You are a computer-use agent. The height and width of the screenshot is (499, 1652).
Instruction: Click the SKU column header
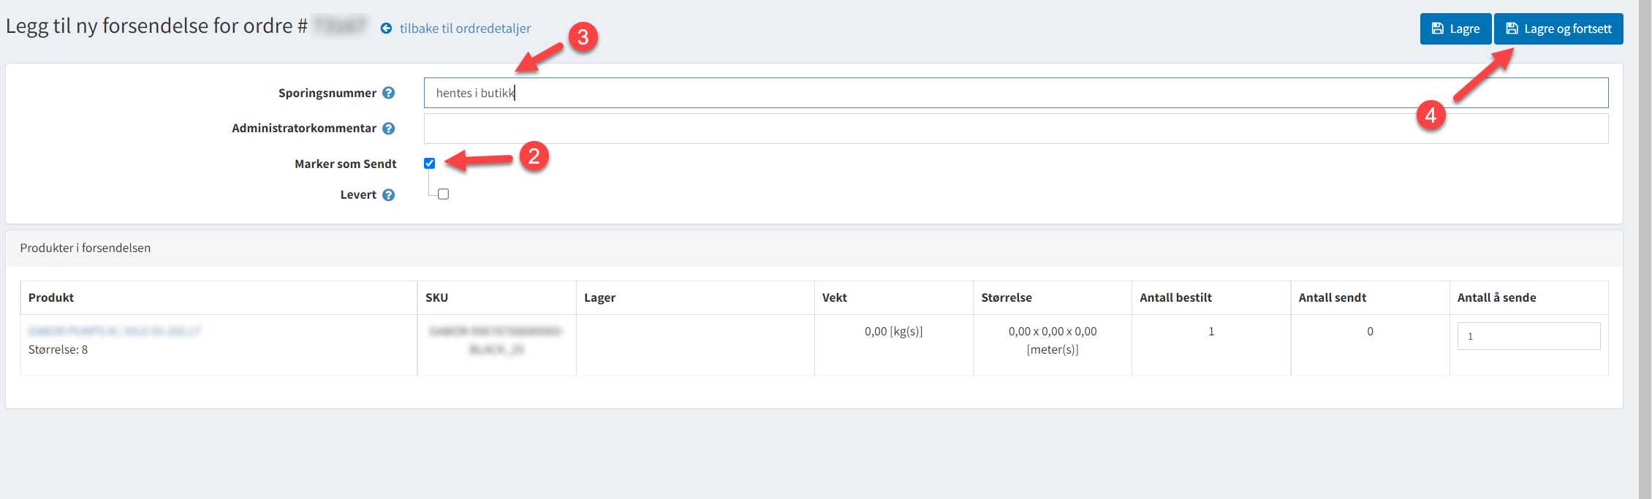pos(436,297)
